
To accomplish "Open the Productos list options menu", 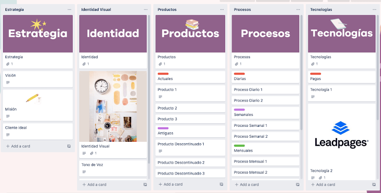I will pyautogui.click(x=222, y=9).
